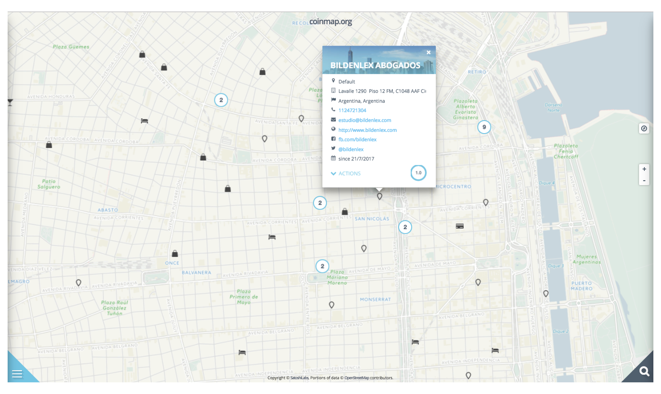Click the since 21/7/2017 date line

[356, 159]
